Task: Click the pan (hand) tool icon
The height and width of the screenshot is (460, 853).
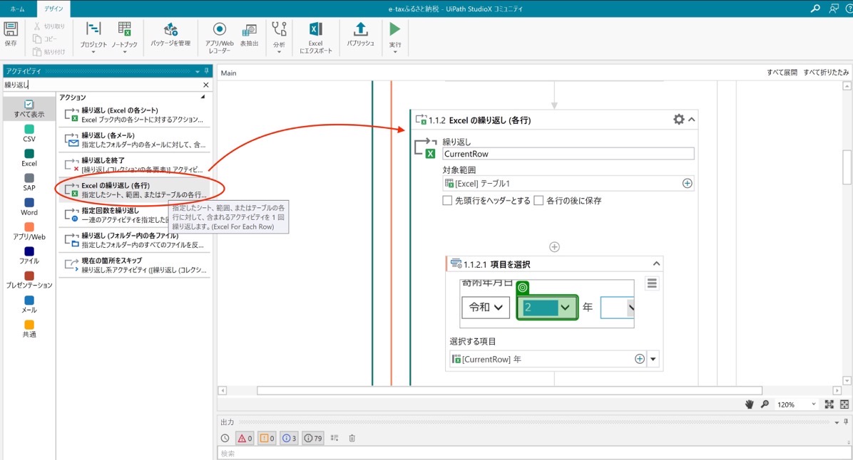Action: [x=750, y=404]
